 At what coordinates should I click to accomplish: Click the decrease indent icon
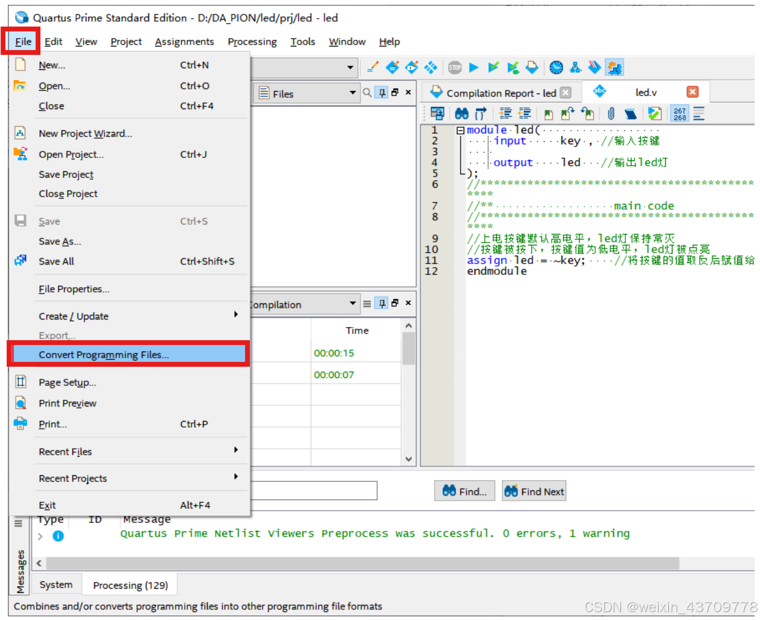pos(525,113)
